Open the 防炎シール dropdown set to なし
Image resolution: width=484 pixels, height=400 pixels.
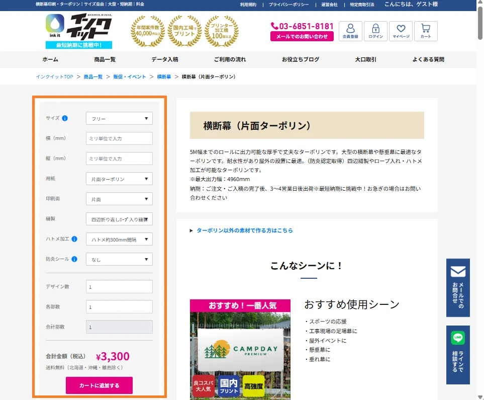(x=119, y=259)
